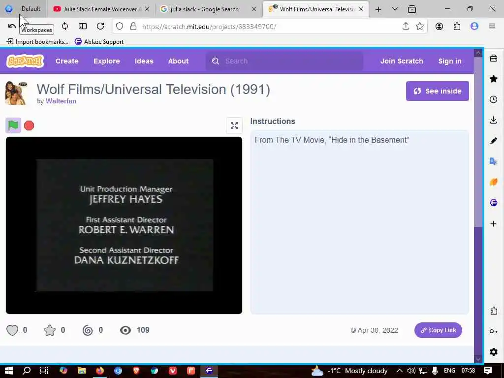
Task: Open the Windows Start menu
Action: (9, 371)
